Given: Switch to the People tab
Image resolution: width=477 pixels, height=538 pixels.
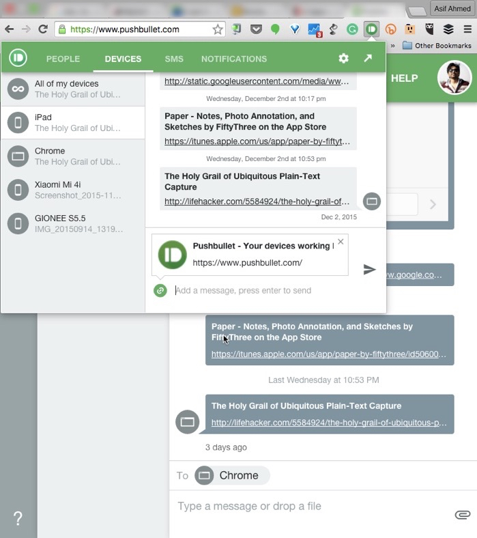Looking at the screenshot, I should (x=63, y=59).
